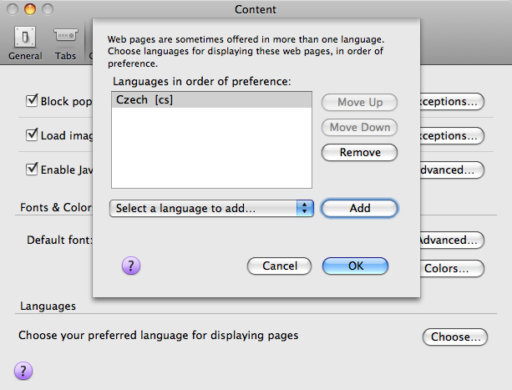Screen dimensions: 512x390
Task: Toggle the Block pop-up windows checkbox
Action: click(33, 102)
